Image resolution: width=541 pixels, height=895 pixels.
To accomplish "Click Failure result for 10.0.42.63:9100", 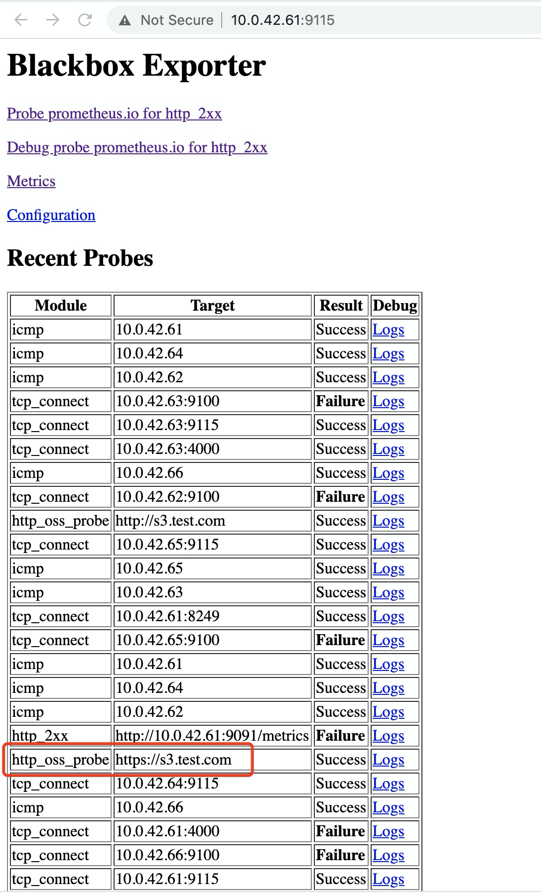I will tap(341, 401).
